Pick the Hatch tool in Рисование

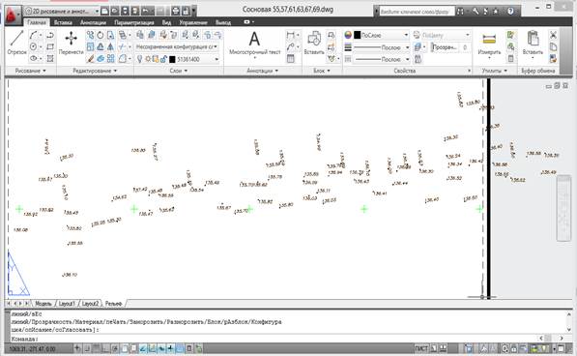(x=50, y=59)
